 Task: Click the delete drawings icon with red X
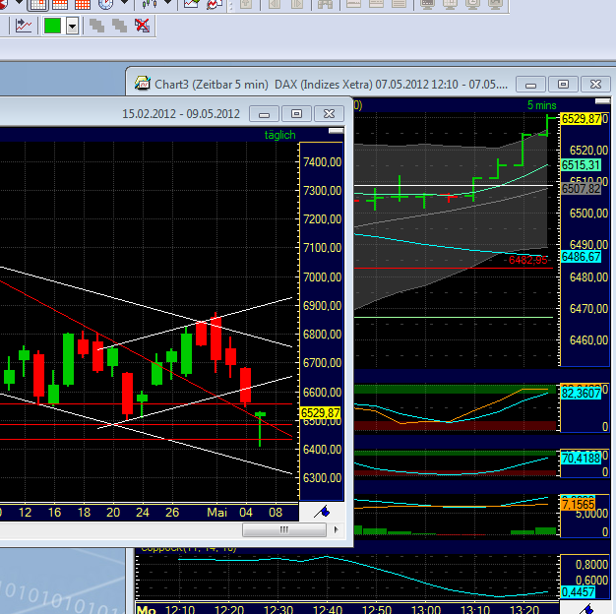click(x=142, y=26)
